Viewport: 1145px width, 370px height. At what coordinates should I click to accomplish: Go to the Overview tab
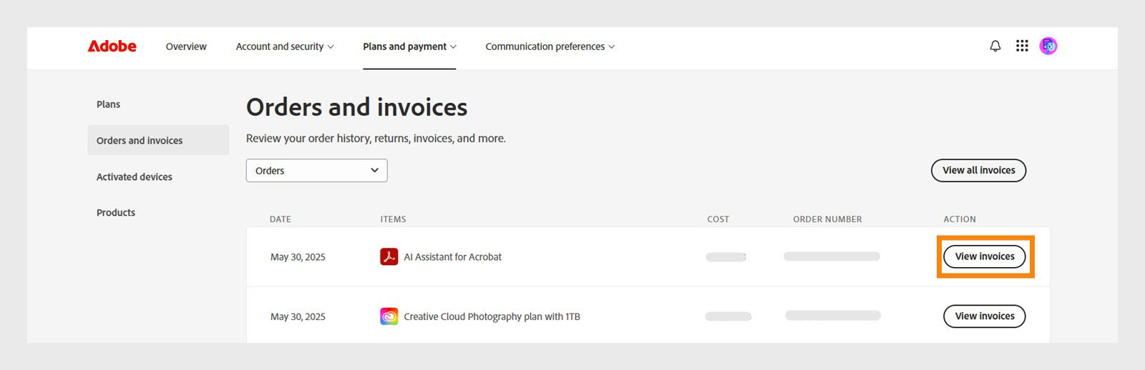[186, 46]
